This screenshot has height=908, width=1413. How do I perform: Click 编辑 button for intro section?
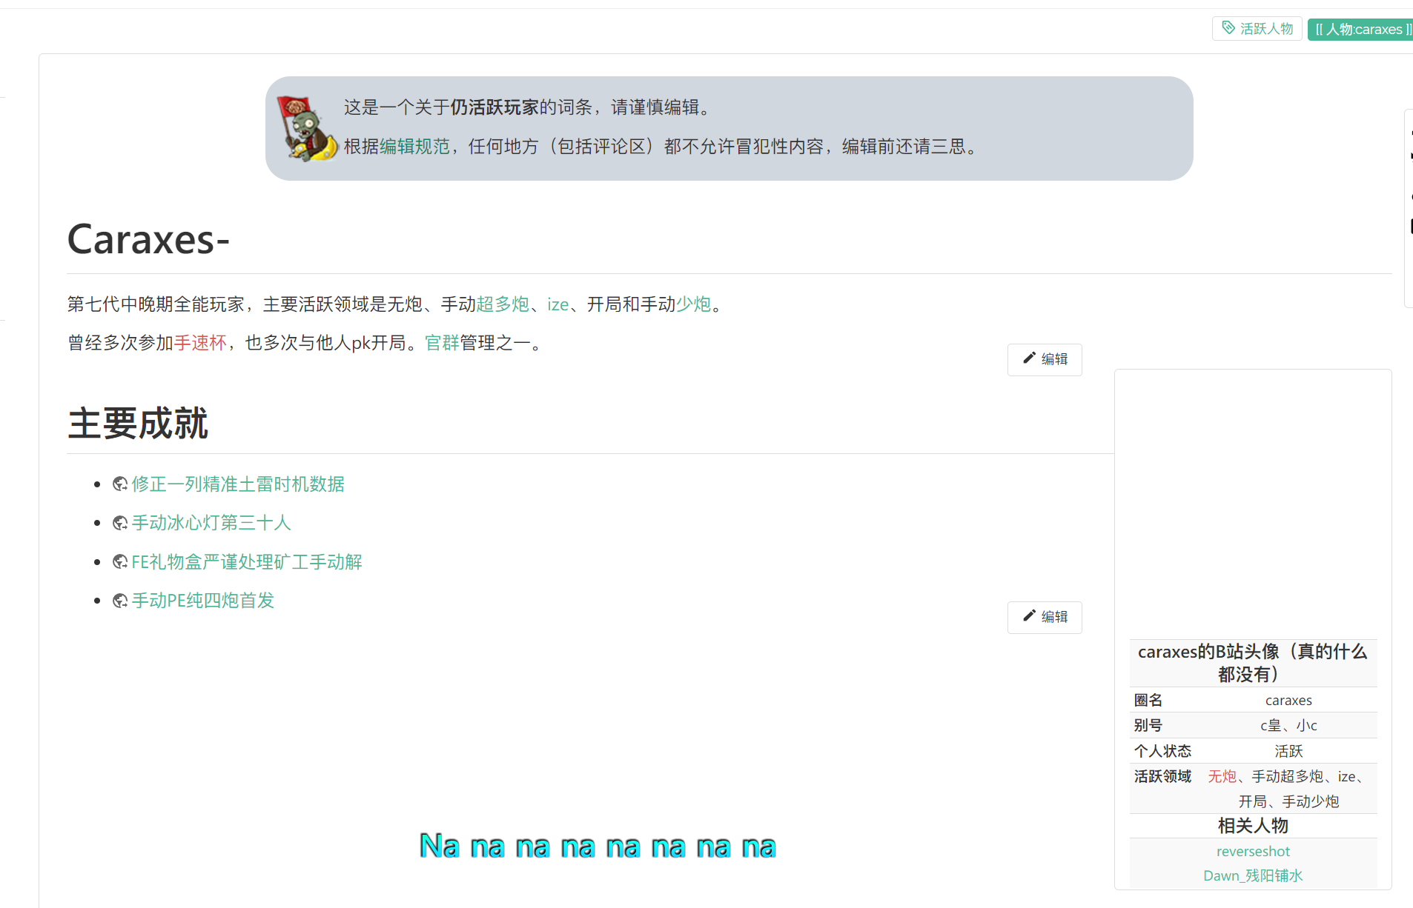point(1045,360)
